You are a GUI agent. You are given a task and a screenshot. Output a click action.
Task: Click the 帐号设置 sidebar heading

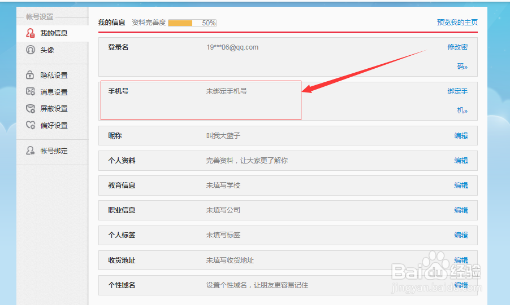(40, 16)
